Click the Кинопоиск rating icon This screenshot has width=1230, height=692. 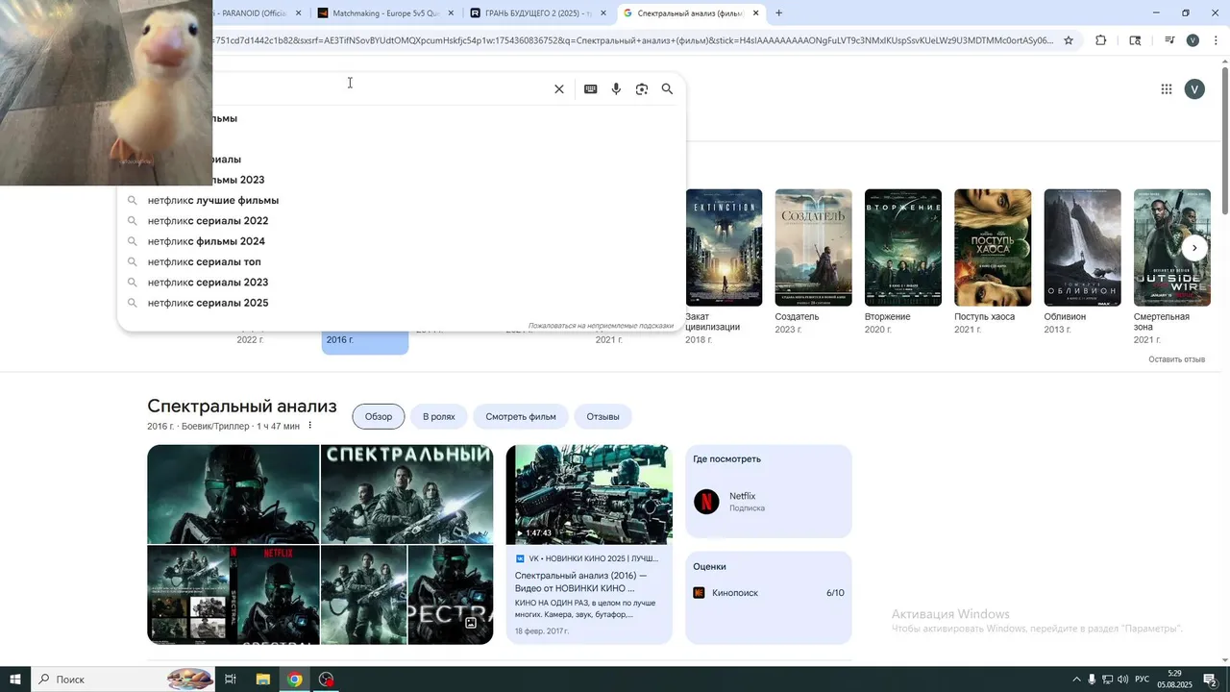click(x=699, y=593)
